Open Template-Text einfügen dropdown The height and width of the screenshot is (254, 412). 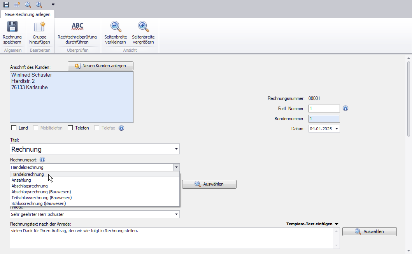pos(312,224)
